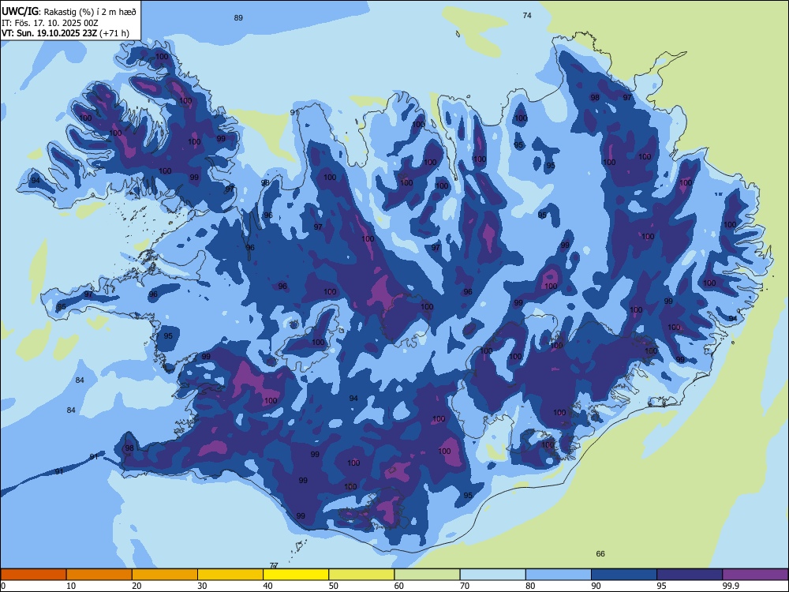Click the medium blue 80–90 legend swatch

(559, 575)
